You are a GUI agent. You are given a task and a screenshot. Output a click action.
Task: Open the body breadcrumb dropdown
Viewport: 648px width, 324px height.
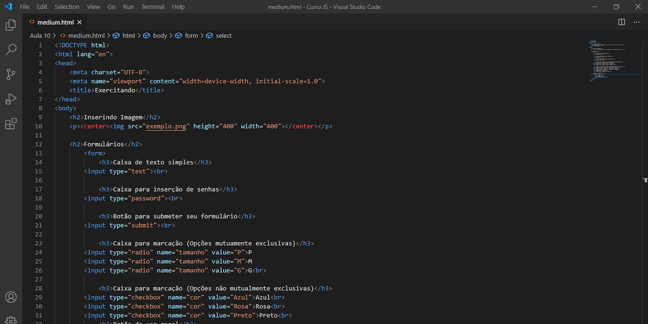tap(160, 35)
